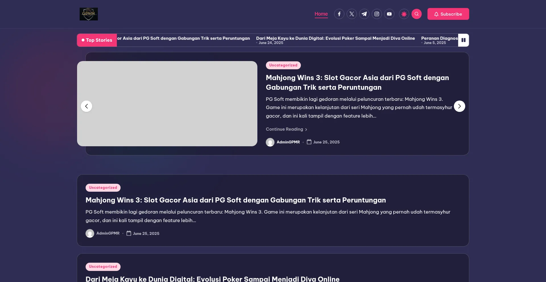Open Uncategorized tag in featured slider
This screenshot has width=546, height=282.
coord(283,65)
